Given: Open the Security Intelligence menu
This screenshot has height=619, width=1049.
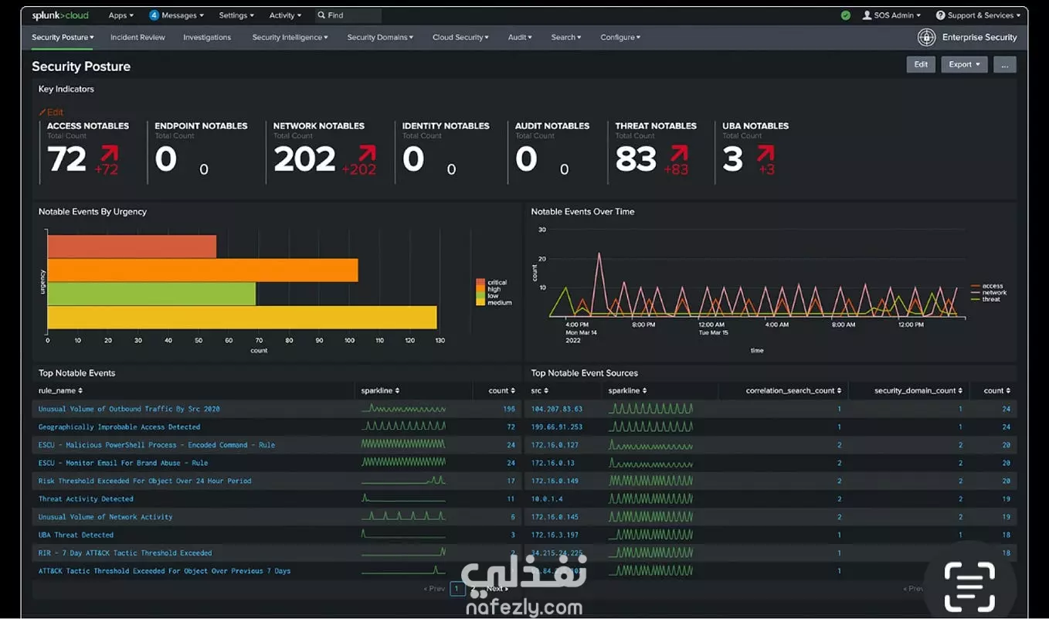Looking at the screenshot, I should 290,37.
